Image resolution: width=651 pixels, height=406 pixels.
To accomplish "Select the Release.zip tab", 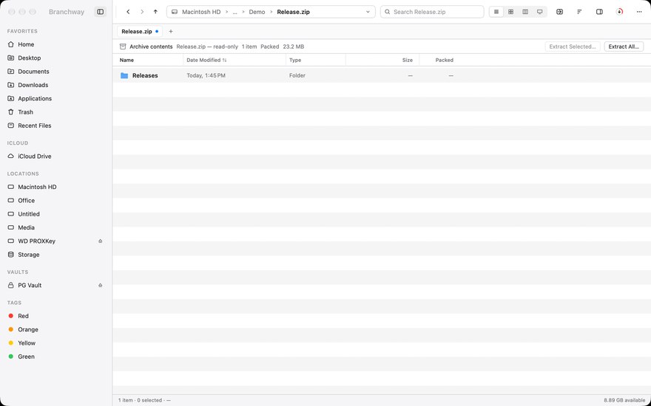I will pos(140,32).
